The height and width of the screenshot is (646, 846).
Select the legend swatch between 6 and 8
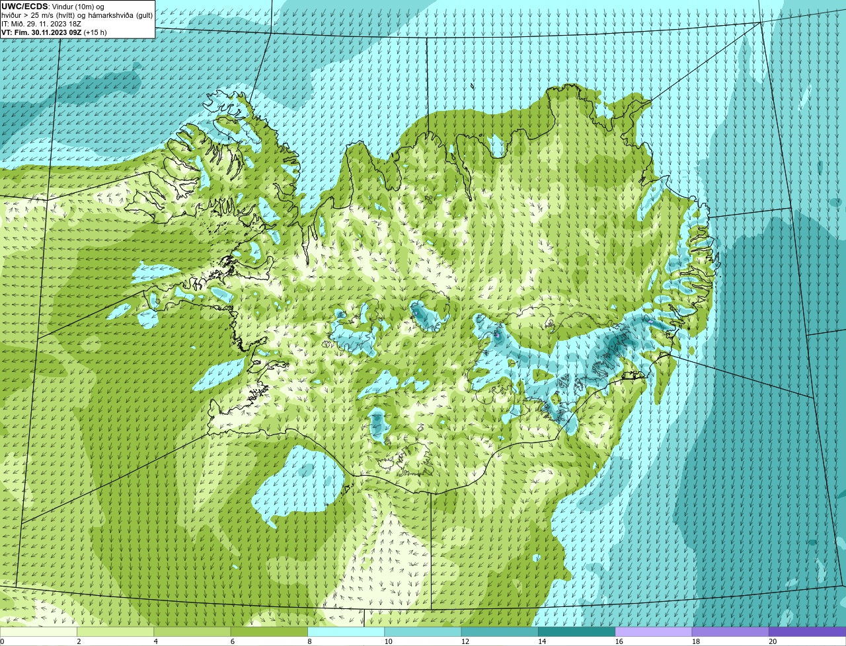click(x=270, y=631)
